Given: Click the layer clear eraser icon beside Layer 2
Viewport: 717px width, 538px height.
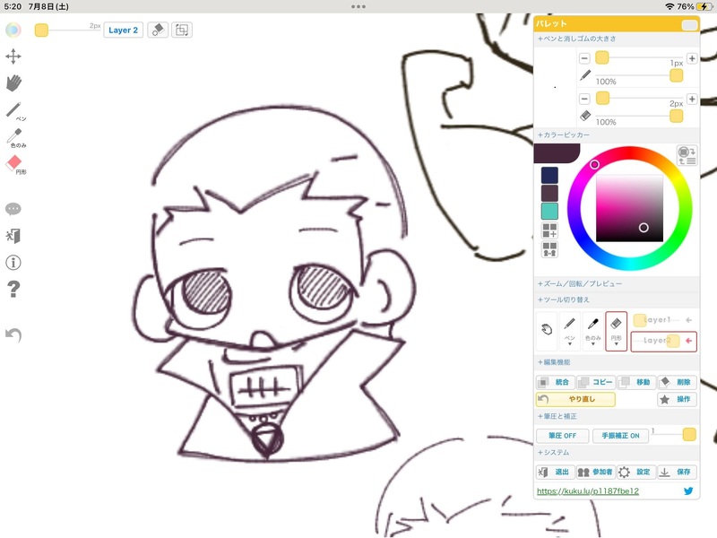Looking at the screenshot, I should coord(158,30).
